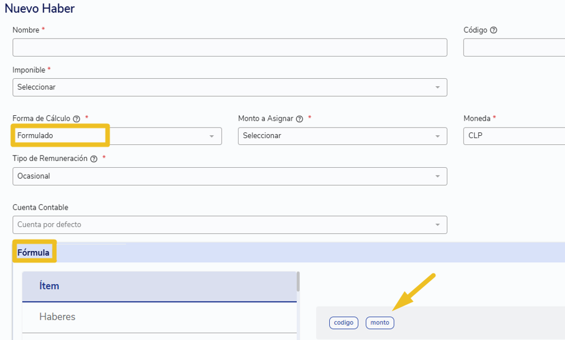Open the Cuenta Contable dropdown arrow
565x340 pixels.
(437, 225)
